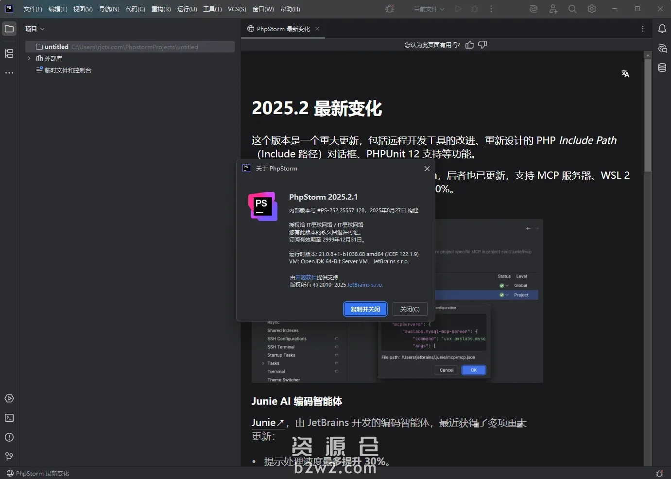Open the Database tool window icon

coord(662,68)
